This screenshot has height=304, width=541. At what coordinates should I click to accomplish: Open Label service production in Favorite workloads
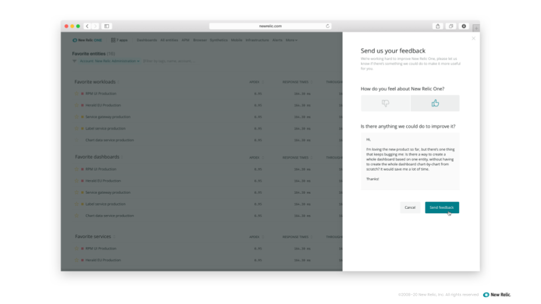[x=105, y=128]
